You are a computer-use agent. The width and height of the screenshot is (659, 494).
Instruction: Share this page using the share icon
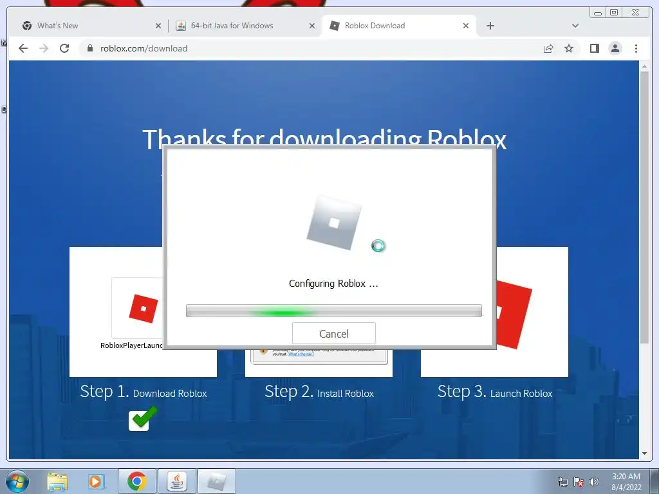tap(548, 48)
